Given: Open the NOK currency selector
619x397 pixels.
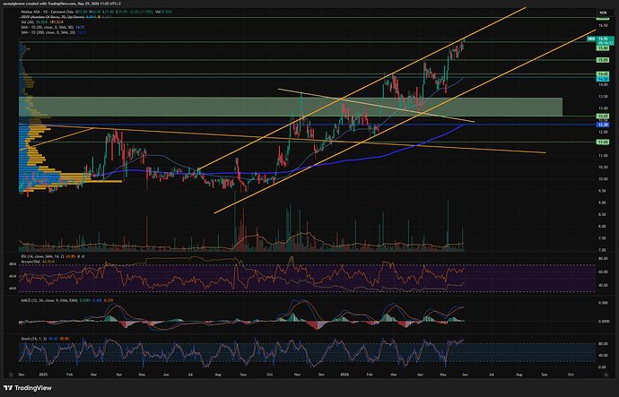Looking at the screenshot, I should pyautogui.click(x=603, y=13).
